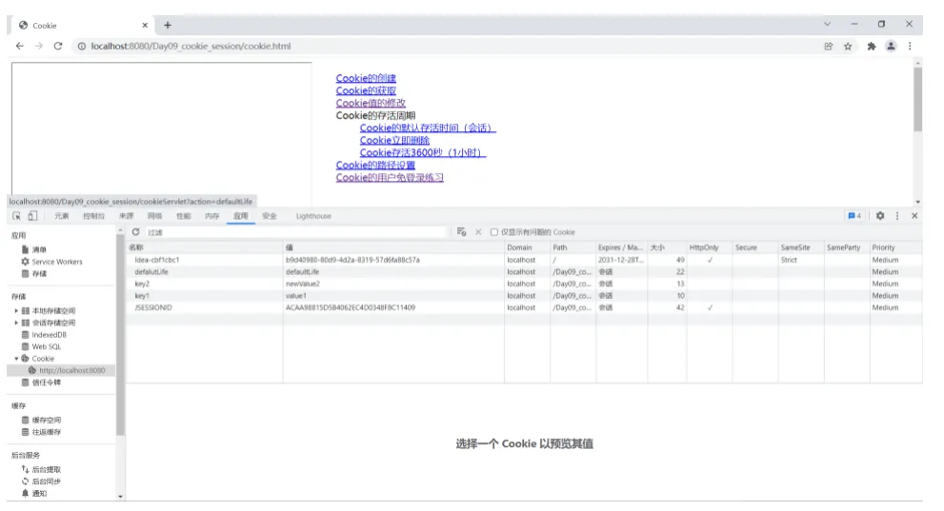Click the Cookie的路径设置 link
Screen dimensions: 944x511
(375, 166)
